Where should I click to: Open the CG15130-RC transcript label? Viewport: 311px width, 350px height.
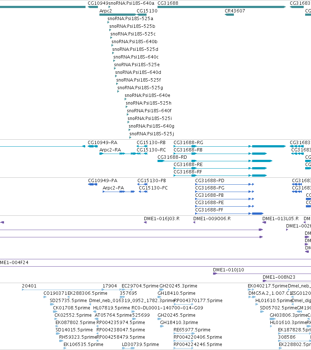pyautogui.click(x=151, y=150)
